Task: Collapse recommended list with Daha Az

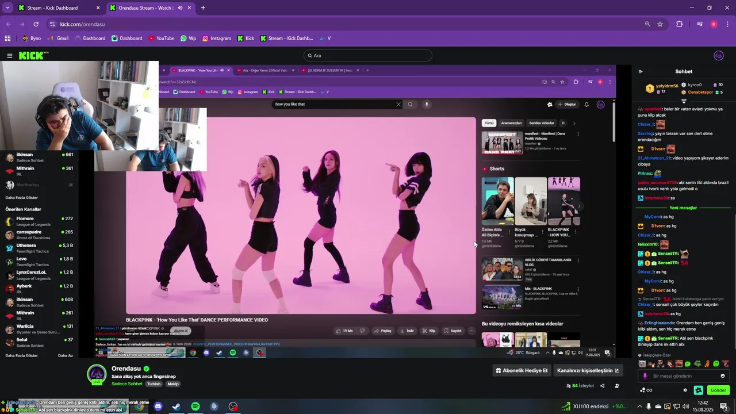Action: (66, 355)
